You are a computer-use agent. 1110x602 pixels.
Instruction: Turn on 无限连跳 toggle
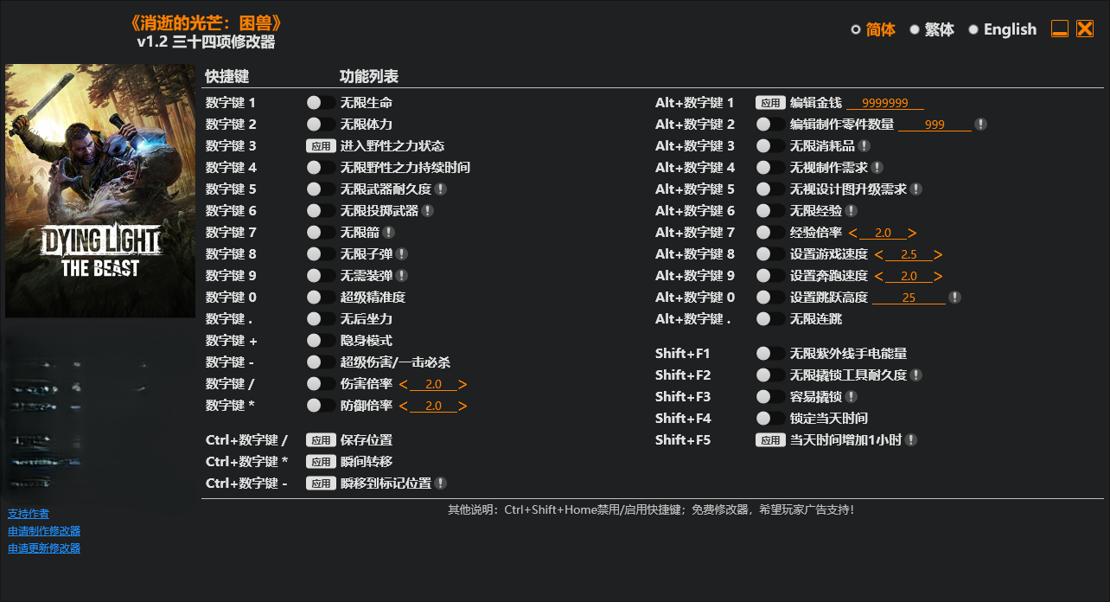point(770,319)
